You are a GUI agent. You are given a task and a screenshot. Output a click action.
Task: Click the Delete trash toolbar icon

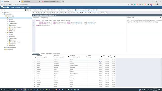pyautogui.click(x=58, y=13)
